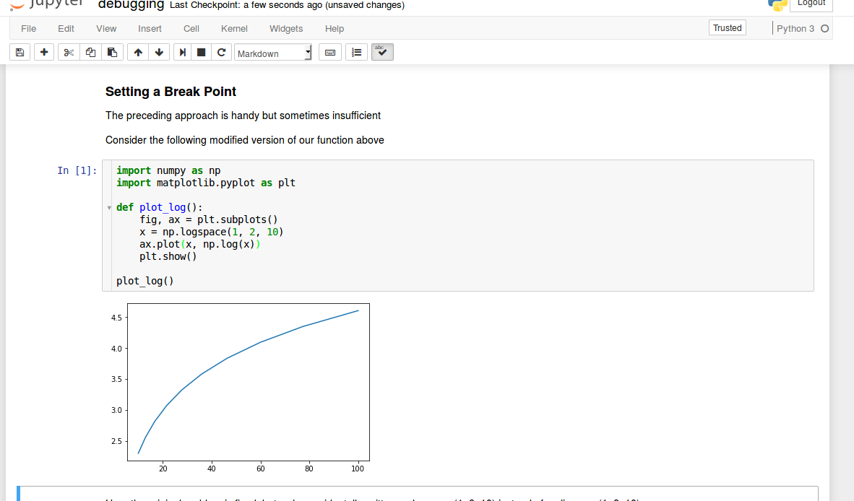The height and width of the screenshot is (501, 854).
Task: Click the save and checkpoint icon
Action: 20,53
